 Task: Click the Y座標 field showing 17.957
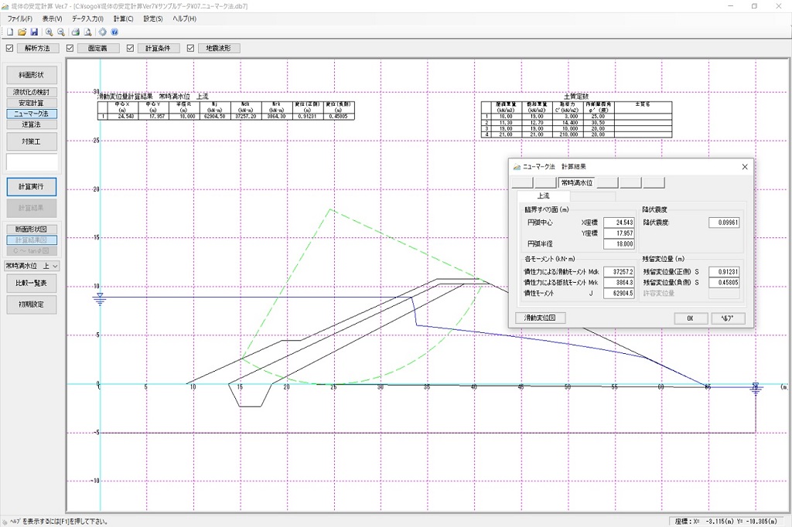coord(619,233)
